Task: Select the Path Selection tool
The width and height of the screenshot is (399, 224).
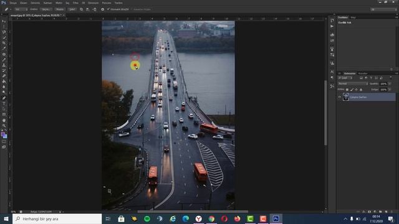Action: [4, 109]
